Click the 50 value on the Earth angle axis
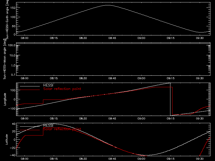 tap(14, 26)
